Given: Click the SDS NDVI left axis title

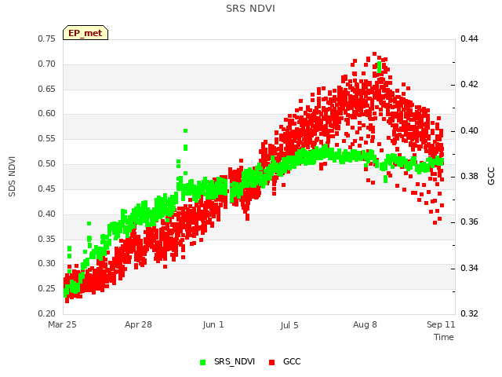Looking at the screenshot, I should 12,176.
